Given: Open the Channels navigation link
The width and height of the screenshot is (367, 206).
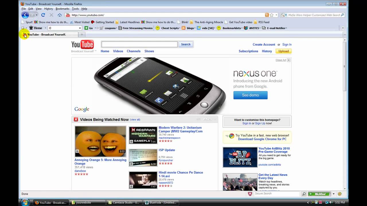Looking at the screenshot, I should 134,51.
